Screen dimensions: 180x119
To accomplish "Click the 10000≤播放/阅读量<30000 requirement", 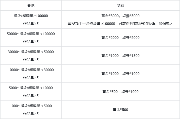I will [x=31, y=70].
